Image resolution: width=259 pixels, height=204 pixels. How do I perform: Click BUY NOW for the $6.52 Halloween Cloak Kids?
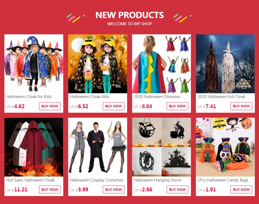[114, 106]
